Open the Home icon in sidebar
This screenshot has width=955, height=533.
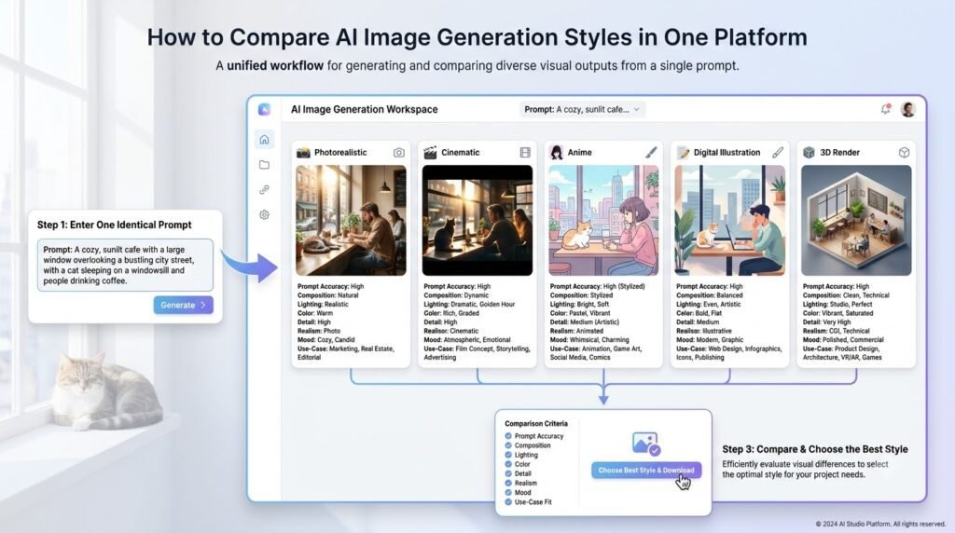point(264,140)
